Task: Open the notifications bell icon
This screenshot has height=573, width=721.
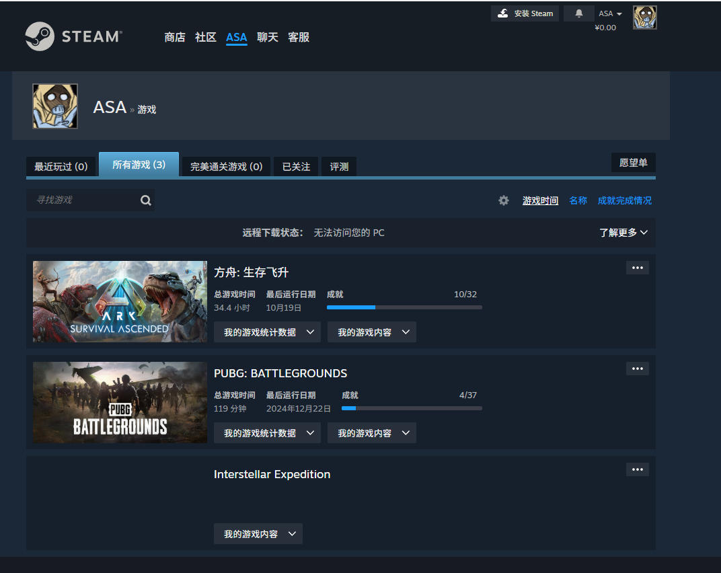Action: click(578, 13)
